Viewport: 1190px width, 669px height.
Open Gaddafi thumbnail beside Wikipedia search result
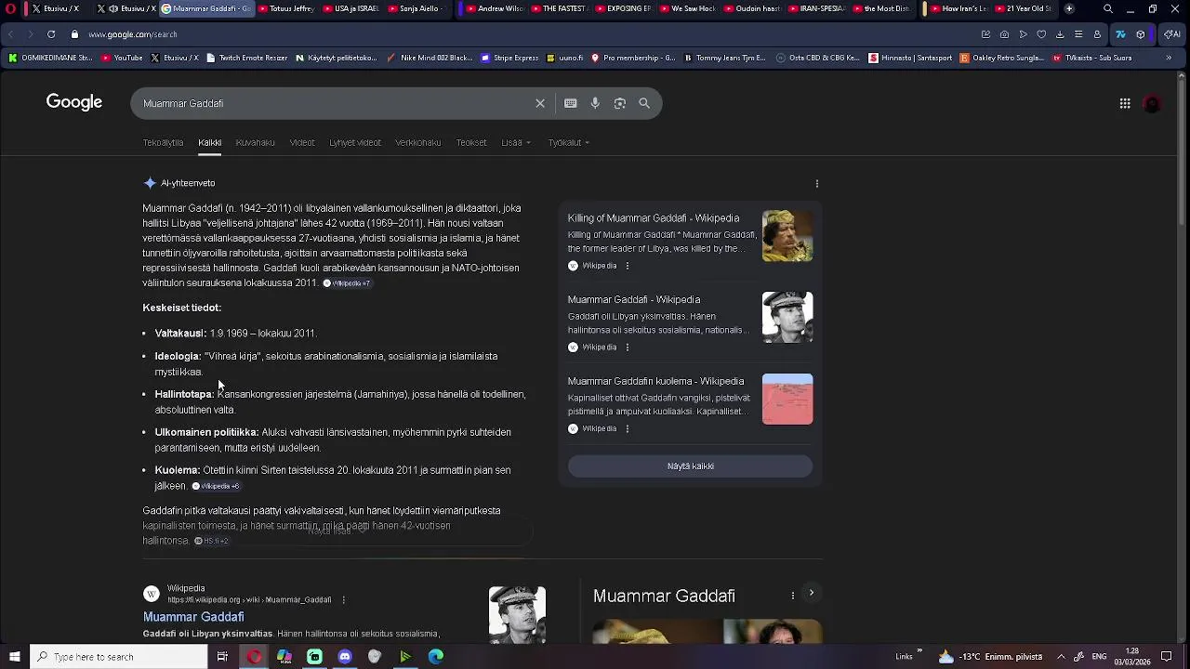pyautogui.click(x=517, y=614)
